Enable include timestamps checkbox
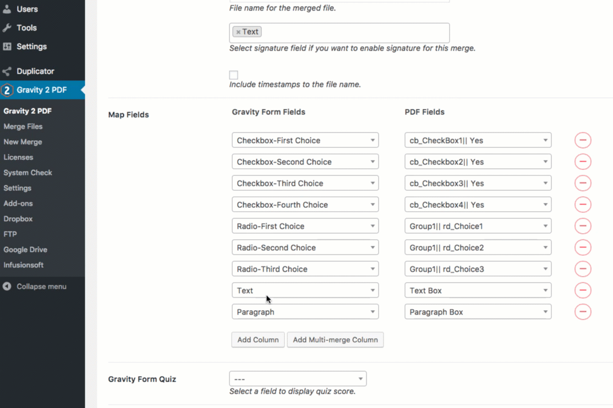This screenshot has width=613, height=408. click(233, 75)
